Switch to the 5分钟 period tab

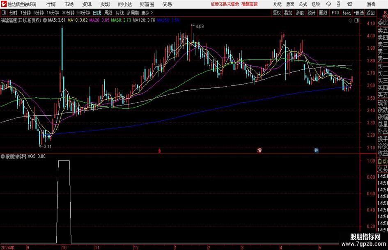coord(39,13)
